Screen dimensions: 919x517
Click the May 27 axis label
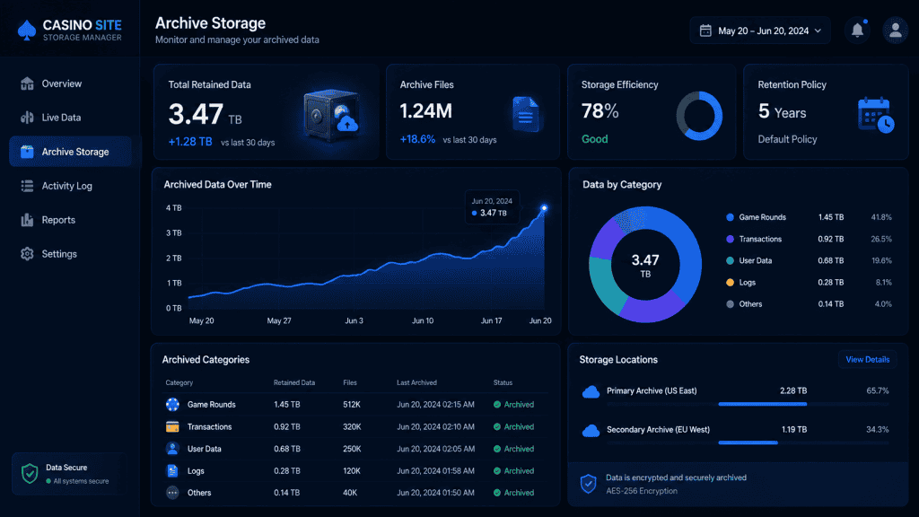[x=279, y=321]
